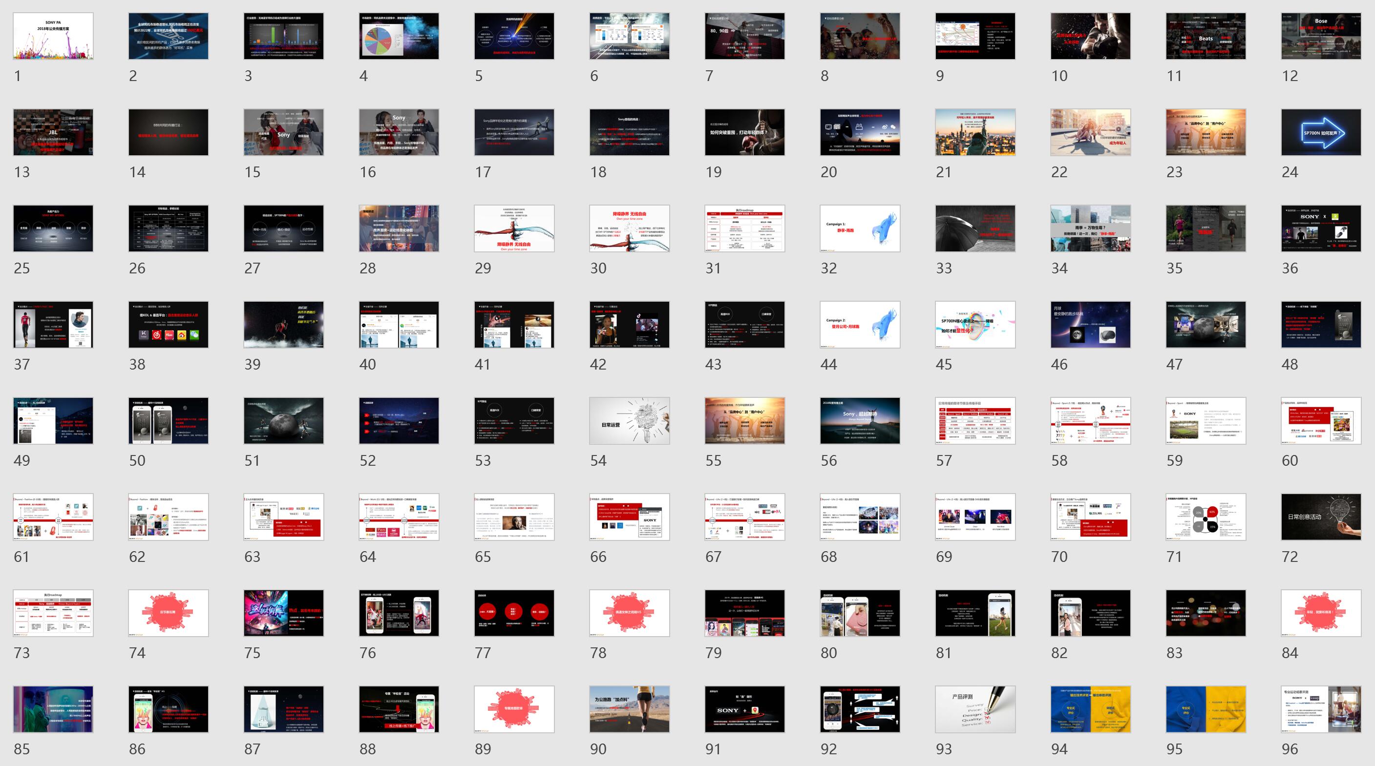The width and height of the screenshot is (1375, 766).
Task: Select slide 15 Sony spokesperson thumbnail
Action: click(284, 132)
